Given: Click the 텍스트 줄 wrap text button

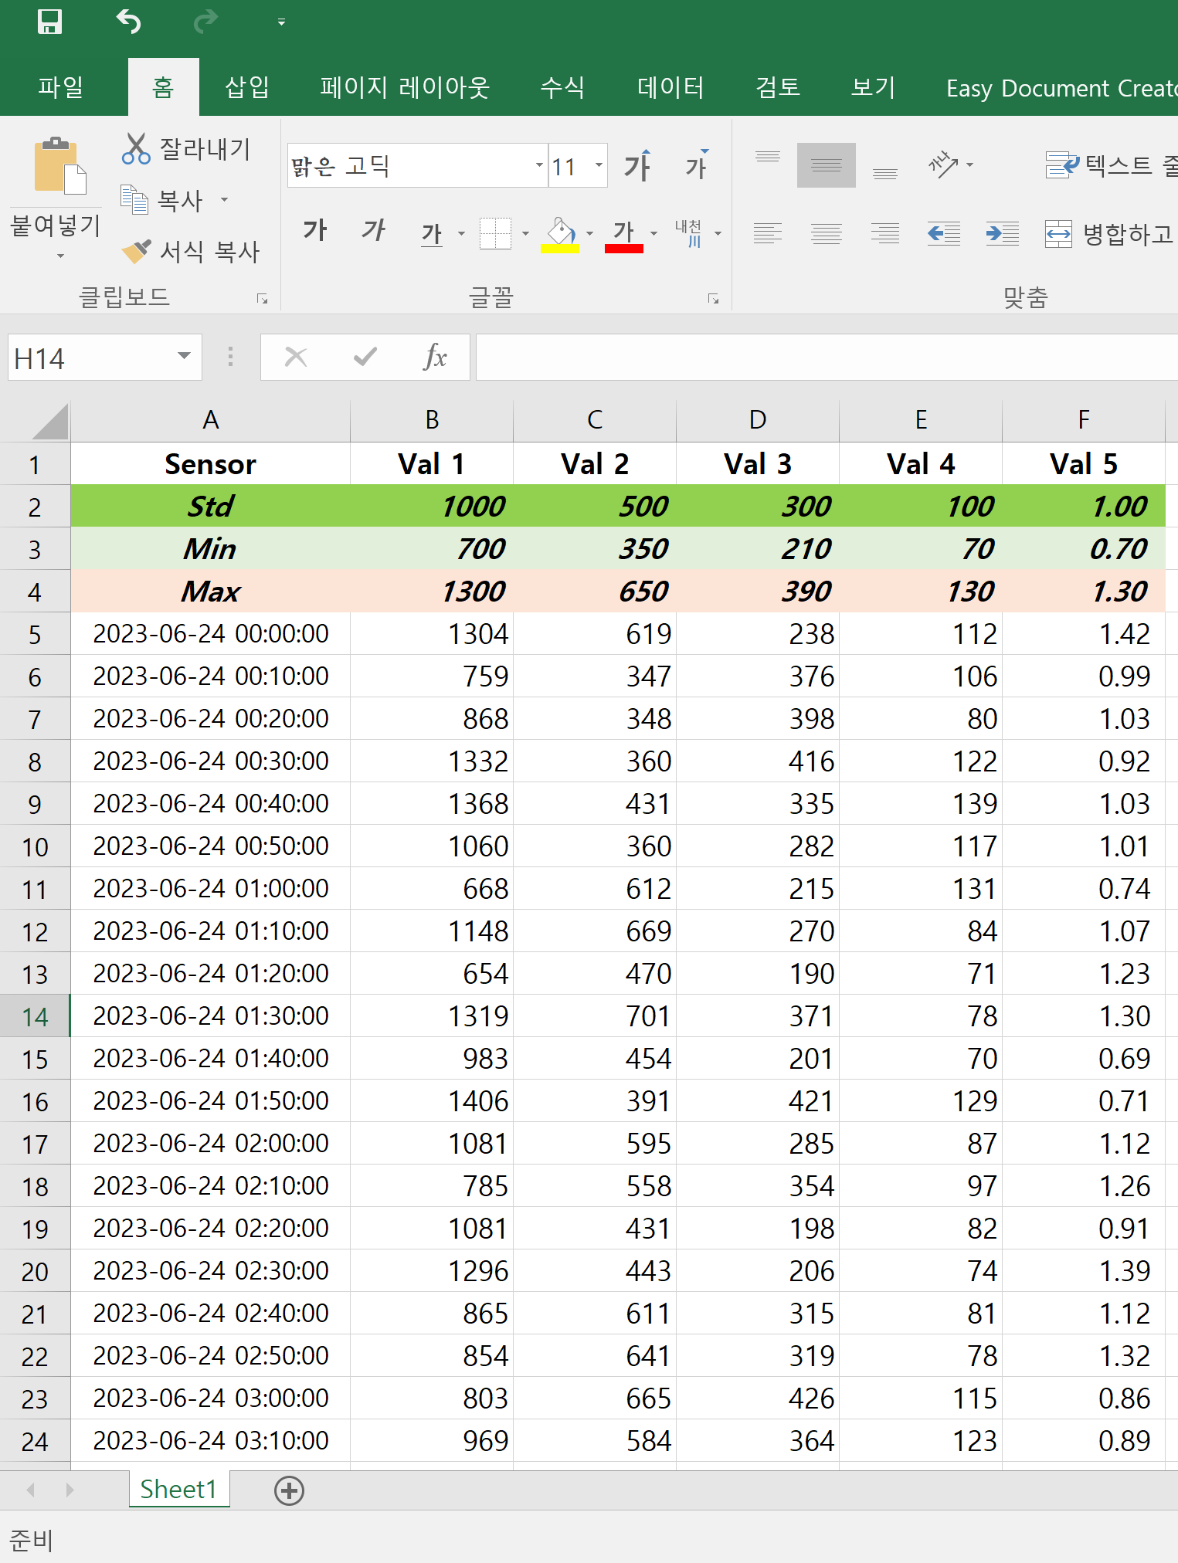Looking at the screenshot, I should pos(1111,164).
